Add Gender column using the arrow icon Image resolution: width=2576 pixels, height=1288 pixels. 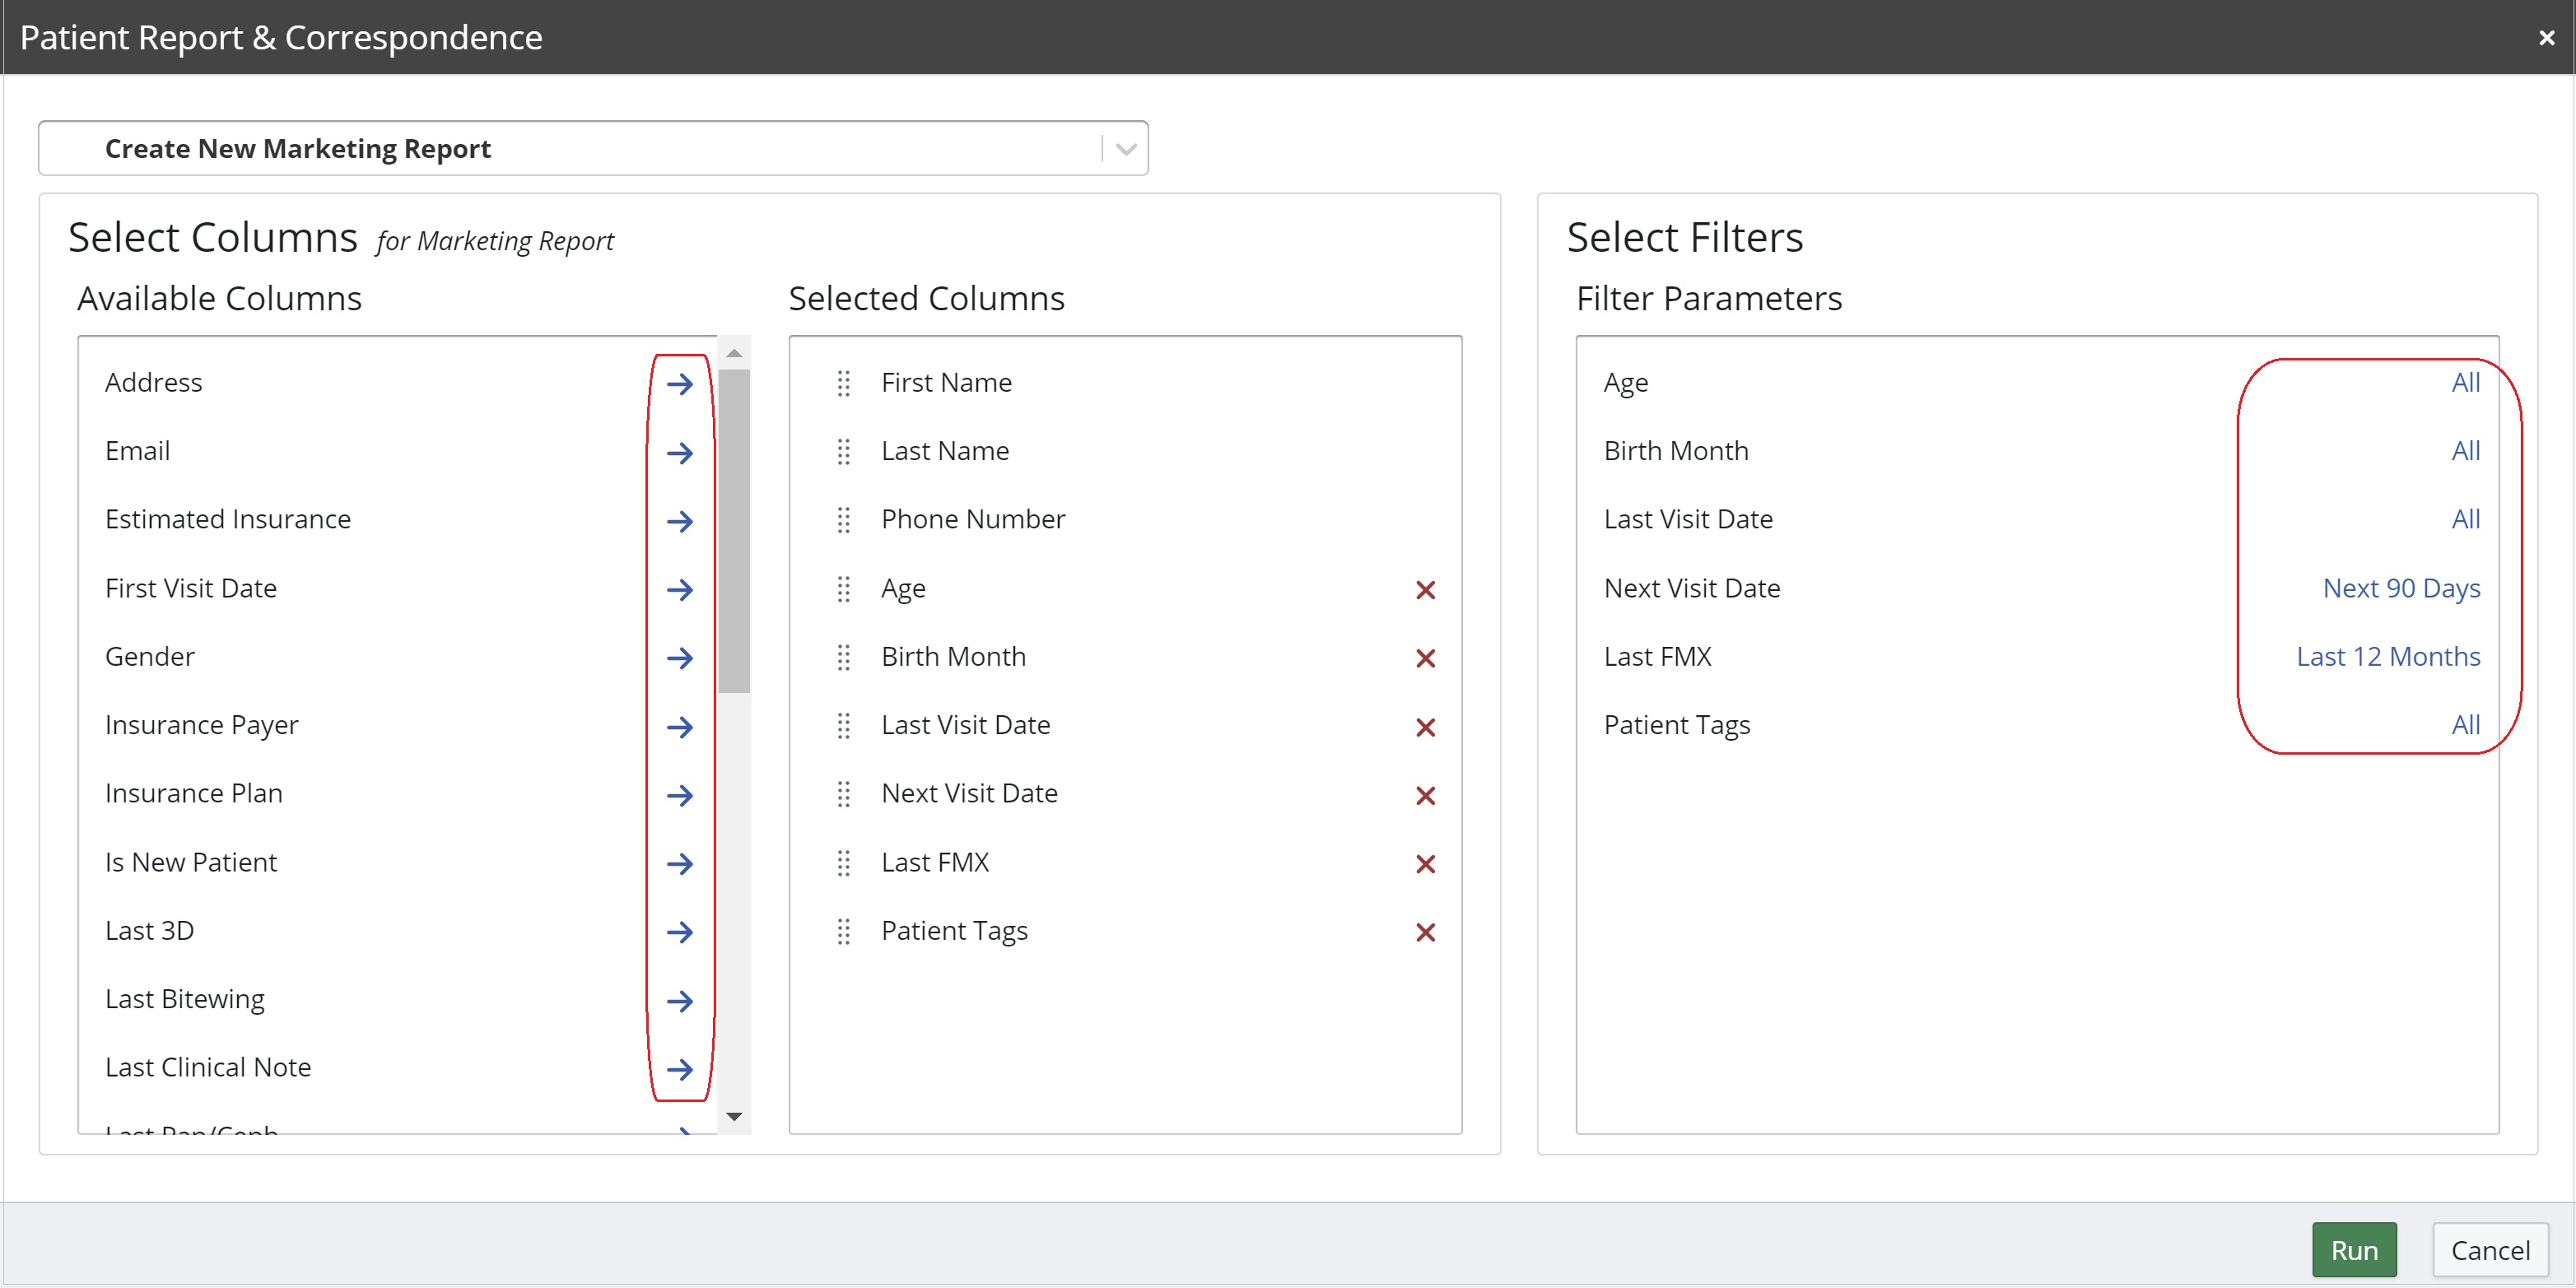(x=681, y=658)
